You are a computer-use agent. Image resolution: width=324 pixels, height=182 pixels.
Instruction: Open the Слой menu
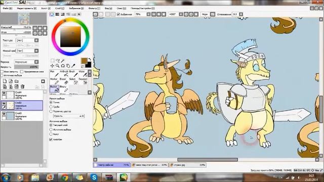coord(60,9)
